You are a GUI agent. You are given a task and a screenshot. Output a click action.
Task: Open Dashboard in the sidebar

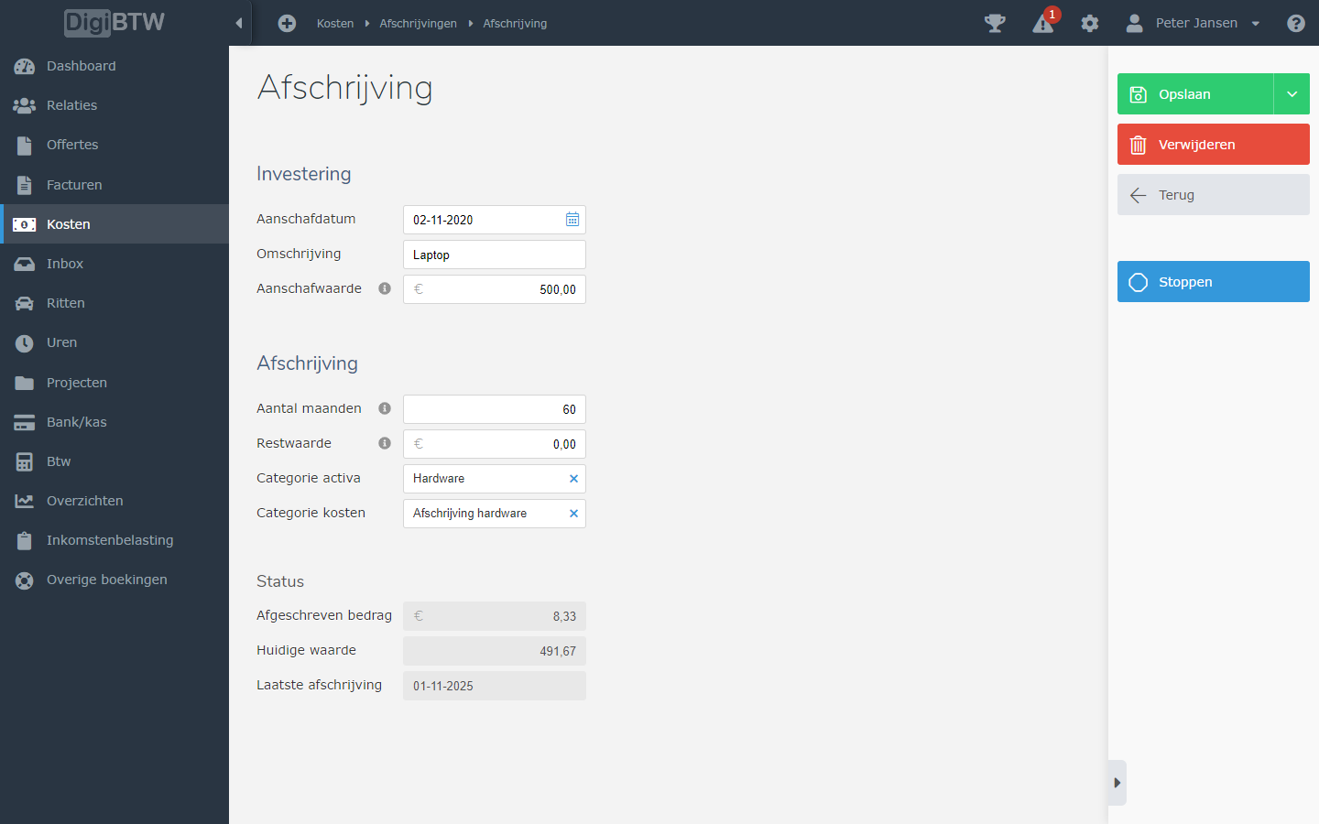tap(114, 66)
